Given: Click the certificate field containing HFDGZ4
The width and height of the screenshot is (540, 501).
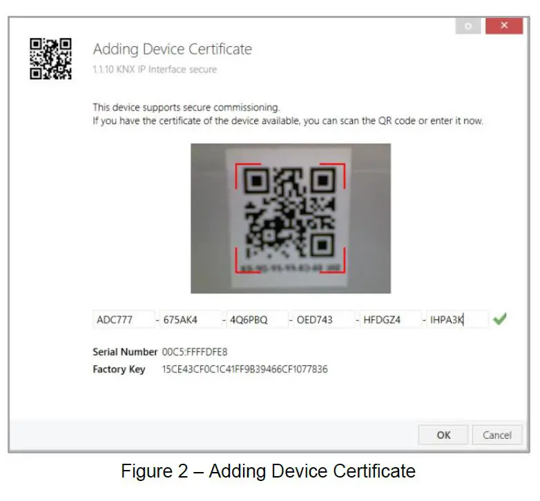Looking at the screenshot, I should [391, 320].
